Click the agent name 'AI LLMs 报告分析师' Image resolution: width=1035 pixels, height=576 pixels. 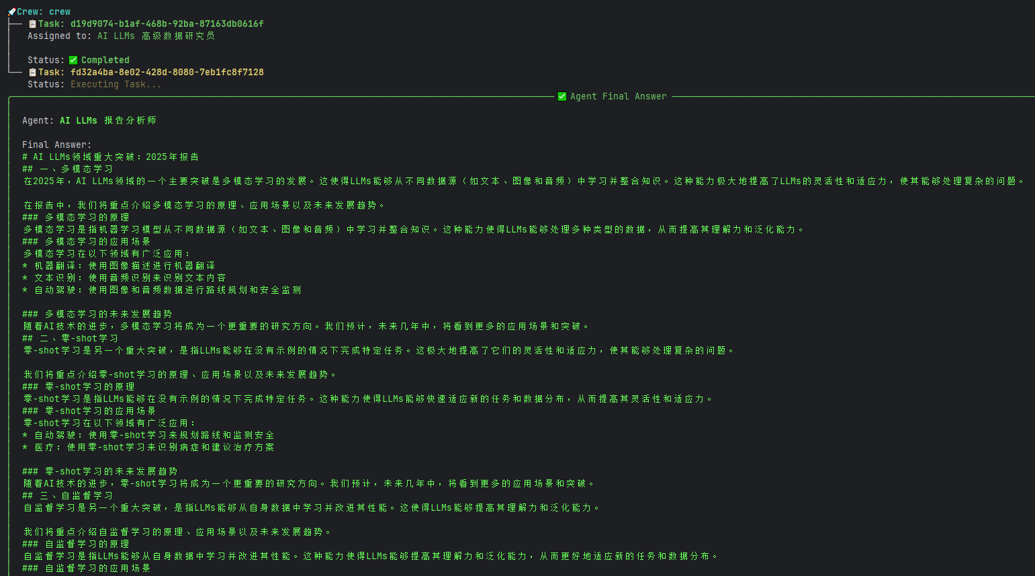(108, 120)
